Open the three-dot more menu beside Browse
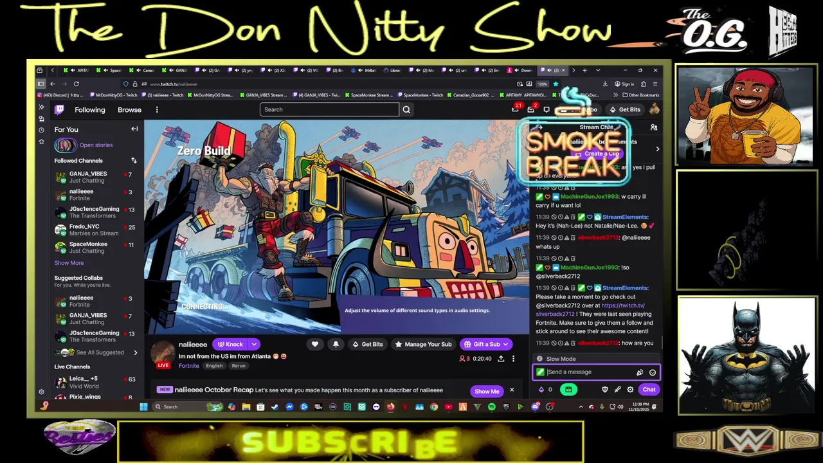Viewport: 823px width, 463px height. coord(157,110)
